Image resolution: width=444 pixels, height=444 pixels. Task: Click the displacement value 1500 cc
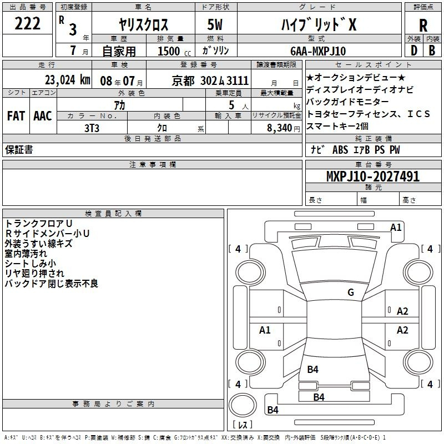point(174,51)
